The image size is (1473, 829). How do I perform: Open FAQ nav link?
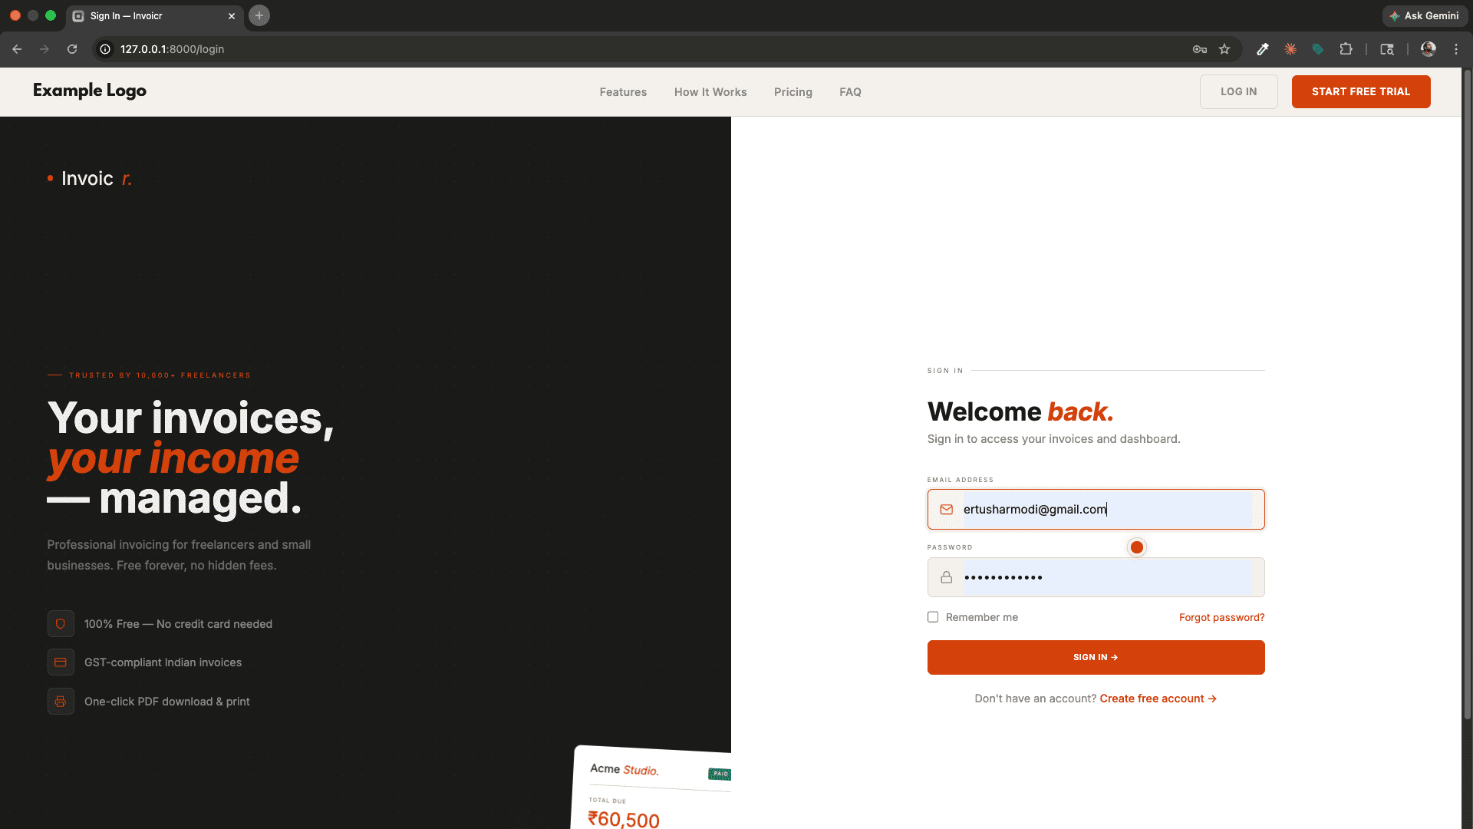click(850, 92)
